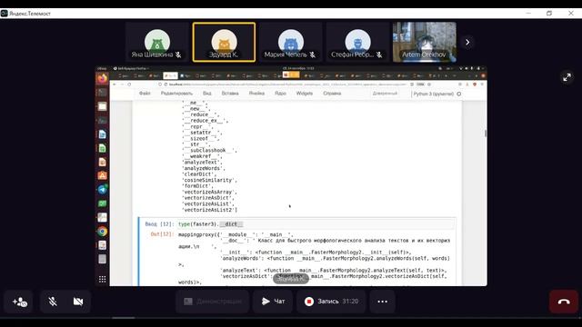Toggle the microphone mute button
The image size is (582, 327).
click(x=53, y=302)
